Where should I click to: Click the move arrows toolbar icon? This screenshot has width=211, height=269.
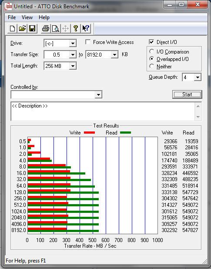point(66,28)
